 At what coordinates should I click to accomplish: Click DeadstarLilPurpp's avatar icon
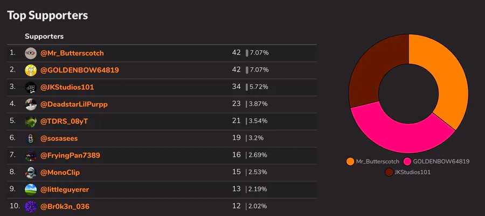point(31,104)
